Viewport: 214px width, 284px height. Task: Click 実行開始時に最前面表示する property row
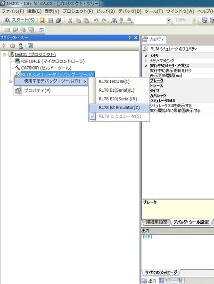coord(175,110)
